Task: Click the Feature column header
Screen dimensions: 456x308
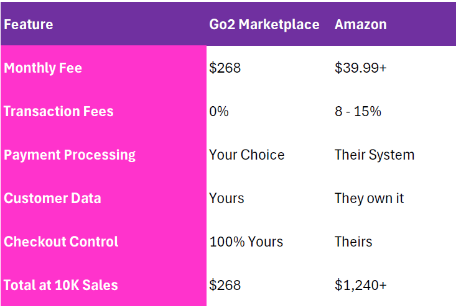Action: pyautogui.click(x=29, y=25)
